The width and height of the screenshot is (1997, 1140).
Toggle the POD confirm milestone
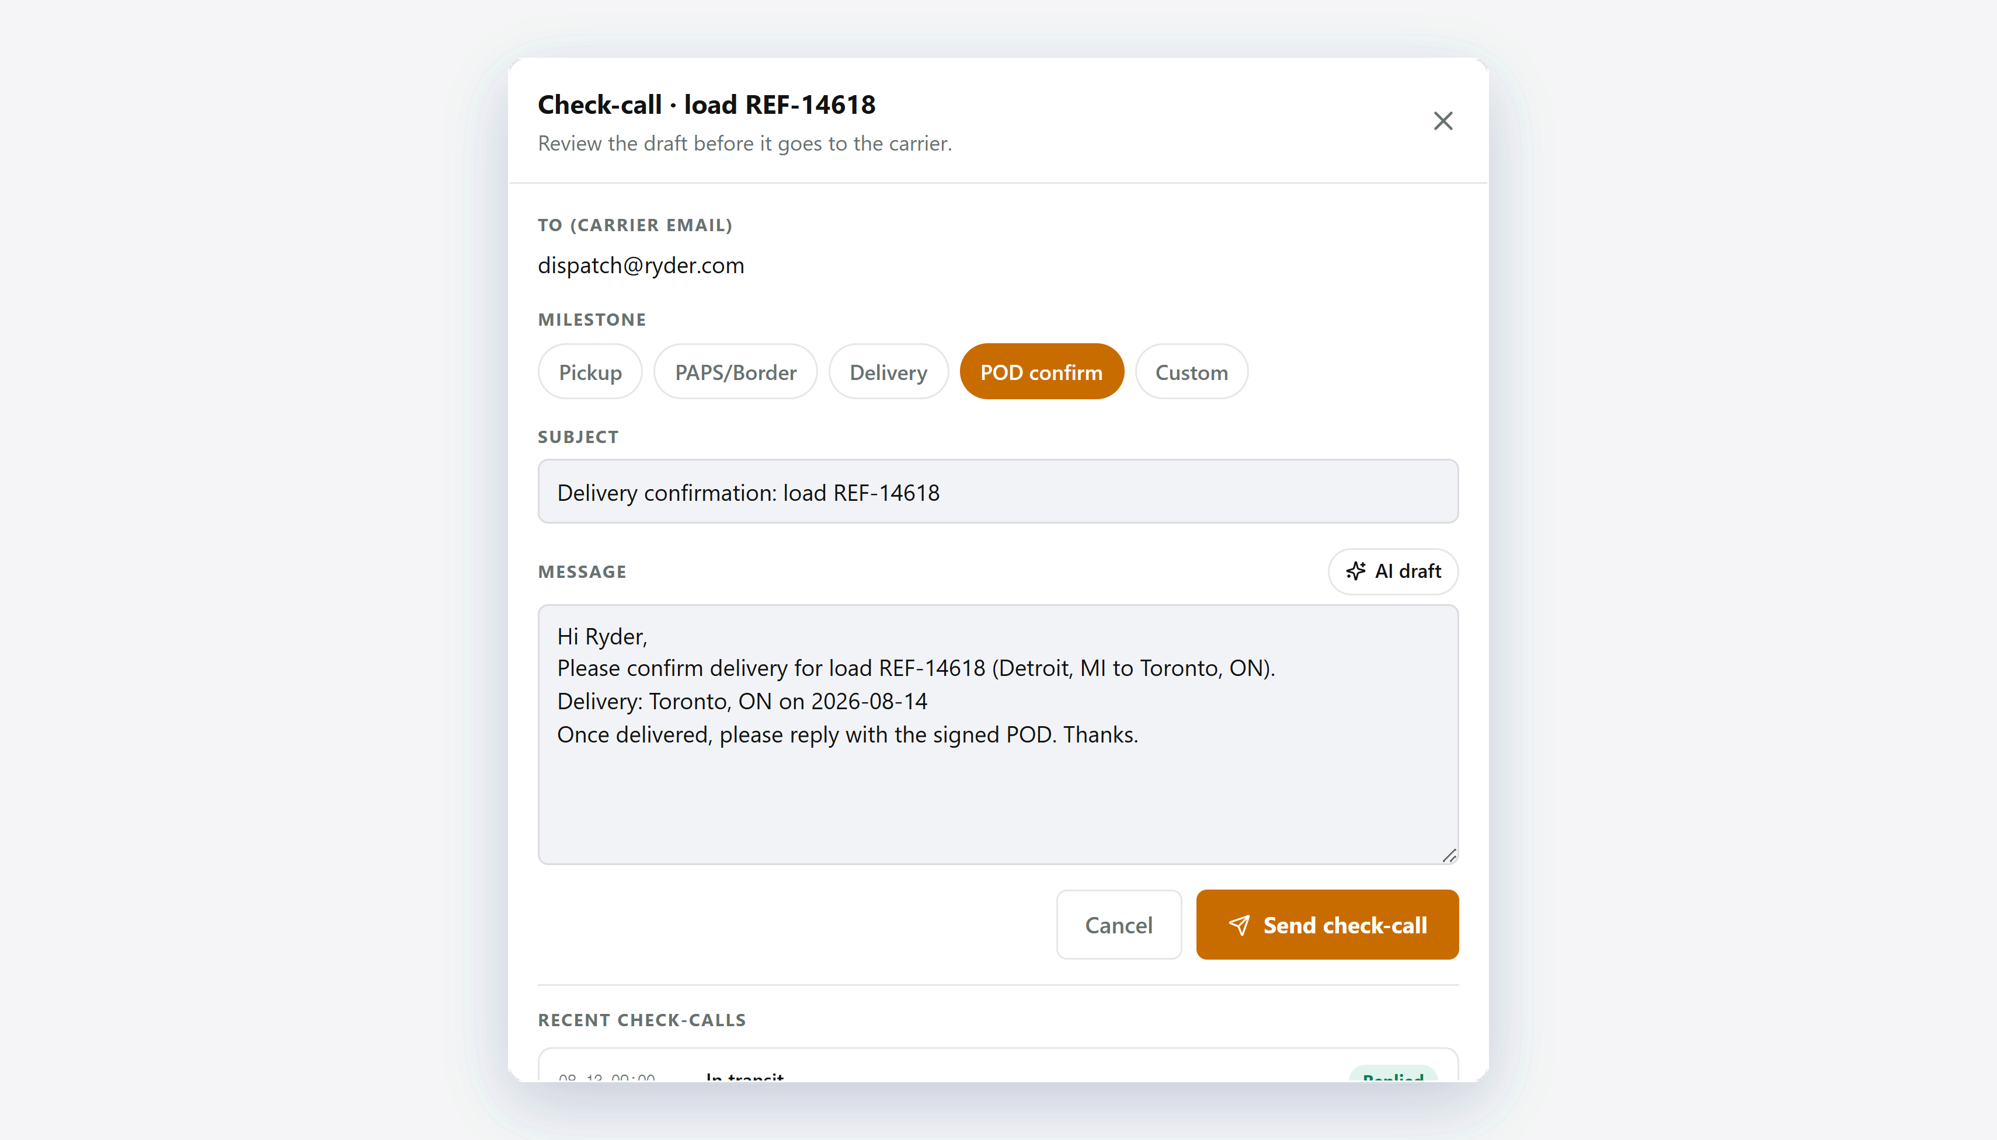1041,372
